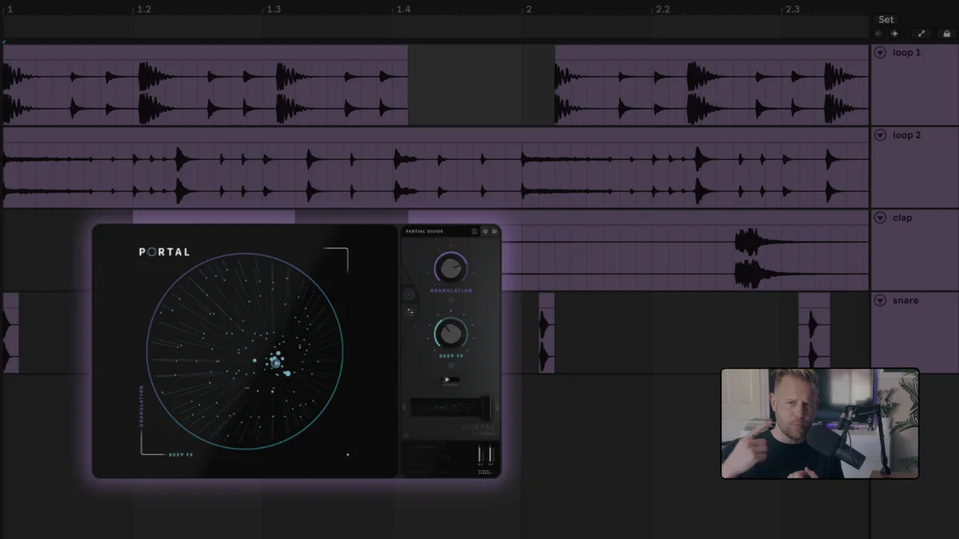Select the snare clip near bar 2
Image resolution: width=959 pixels, height=539 pixels.
tap(547, 332)
